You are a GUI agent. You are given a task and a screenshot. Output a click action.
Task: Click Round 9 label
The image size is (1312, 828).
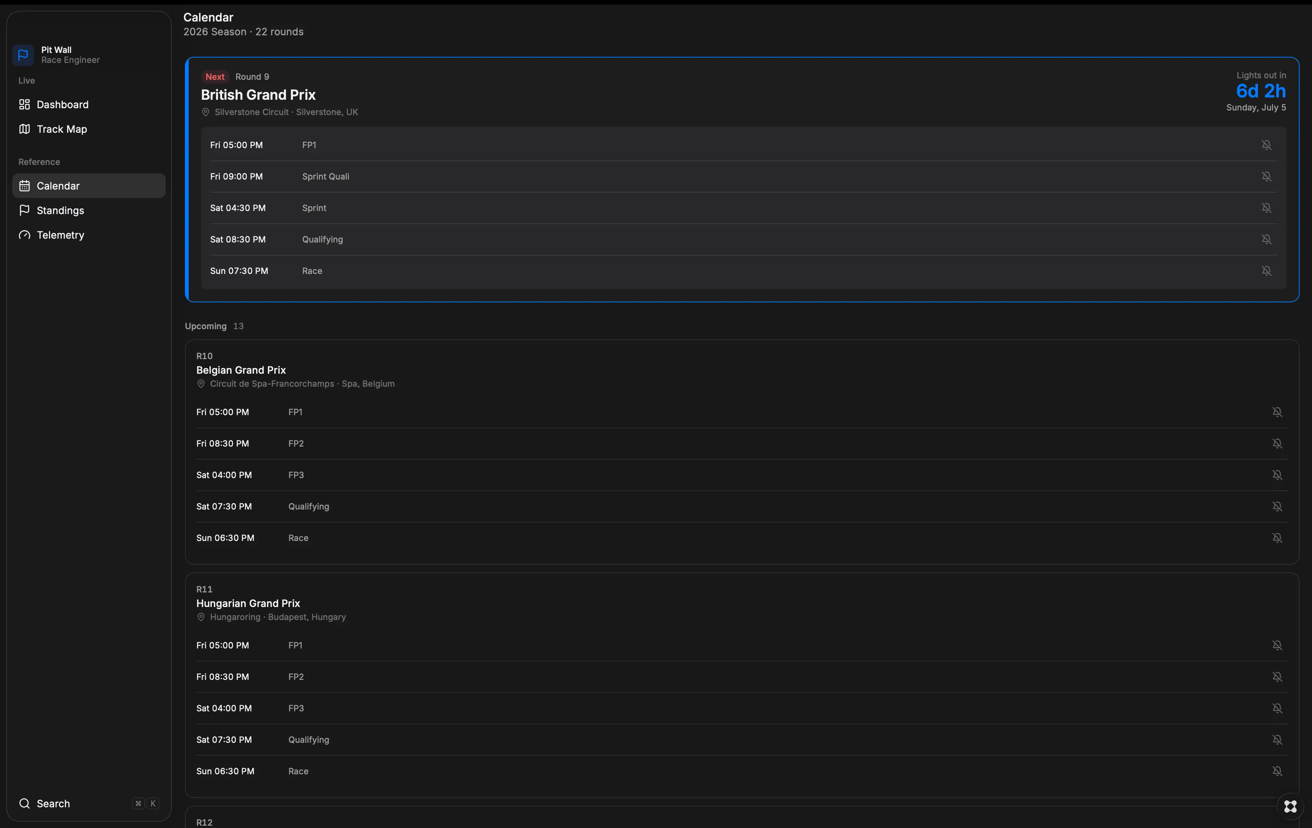[x=252, y=77]
